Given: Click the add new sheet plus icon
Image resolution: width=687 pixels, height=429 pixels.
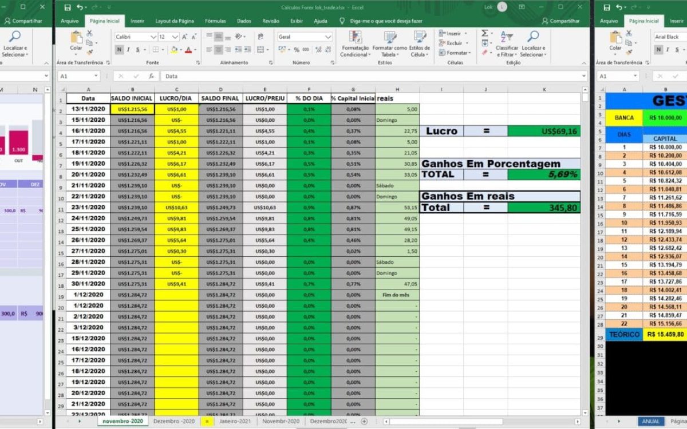Looking at the screenshot, I should point(364,421).
